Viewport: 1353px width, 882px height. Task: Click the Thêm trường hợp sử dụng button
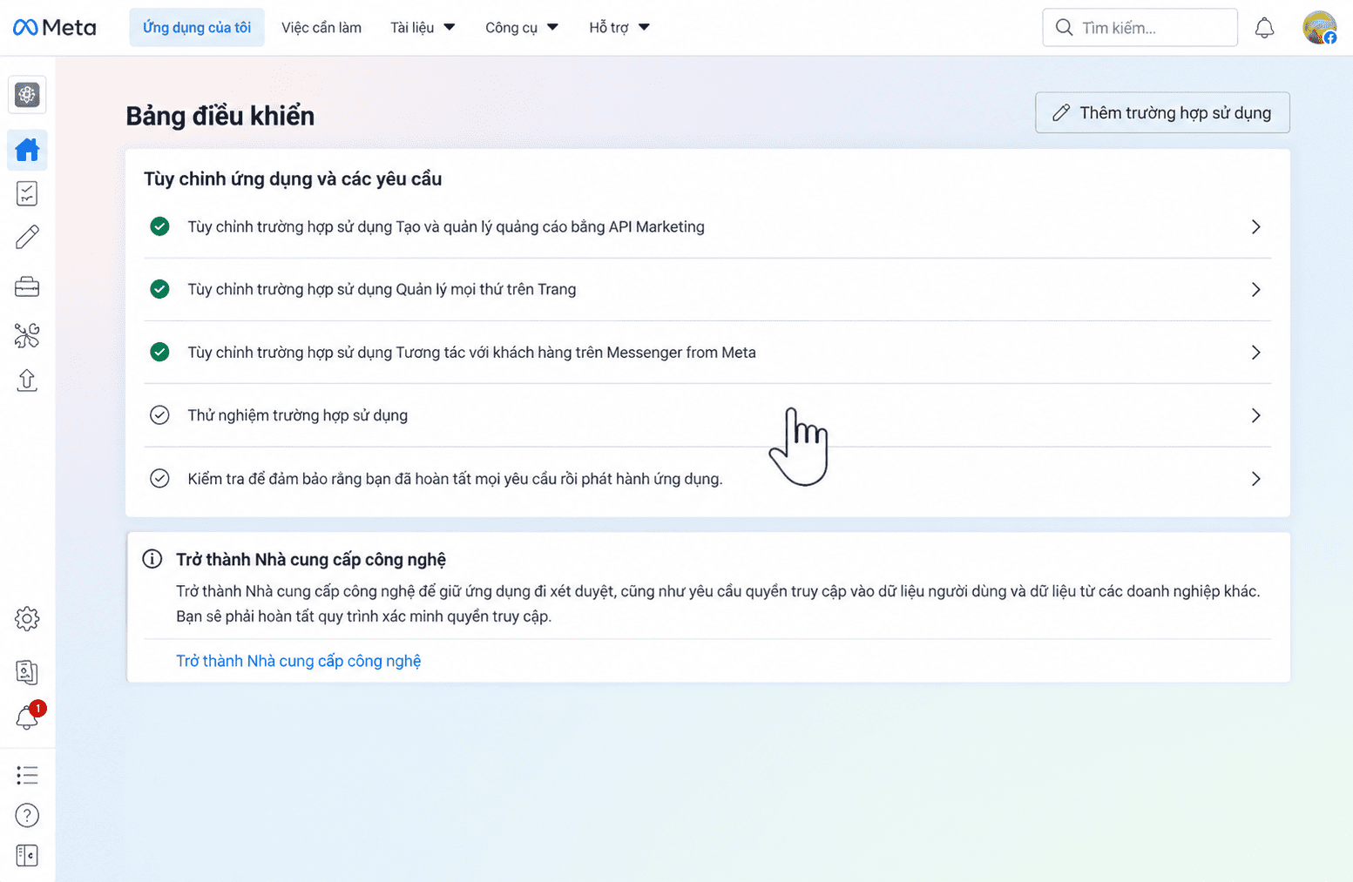[x=1162, y=112]
